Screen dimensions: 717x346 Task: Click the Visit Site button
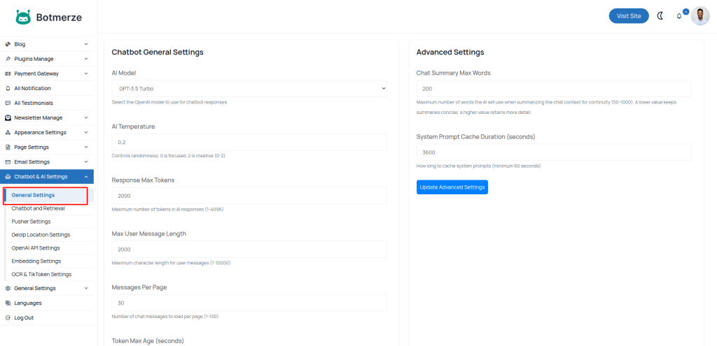pos(628,16)
